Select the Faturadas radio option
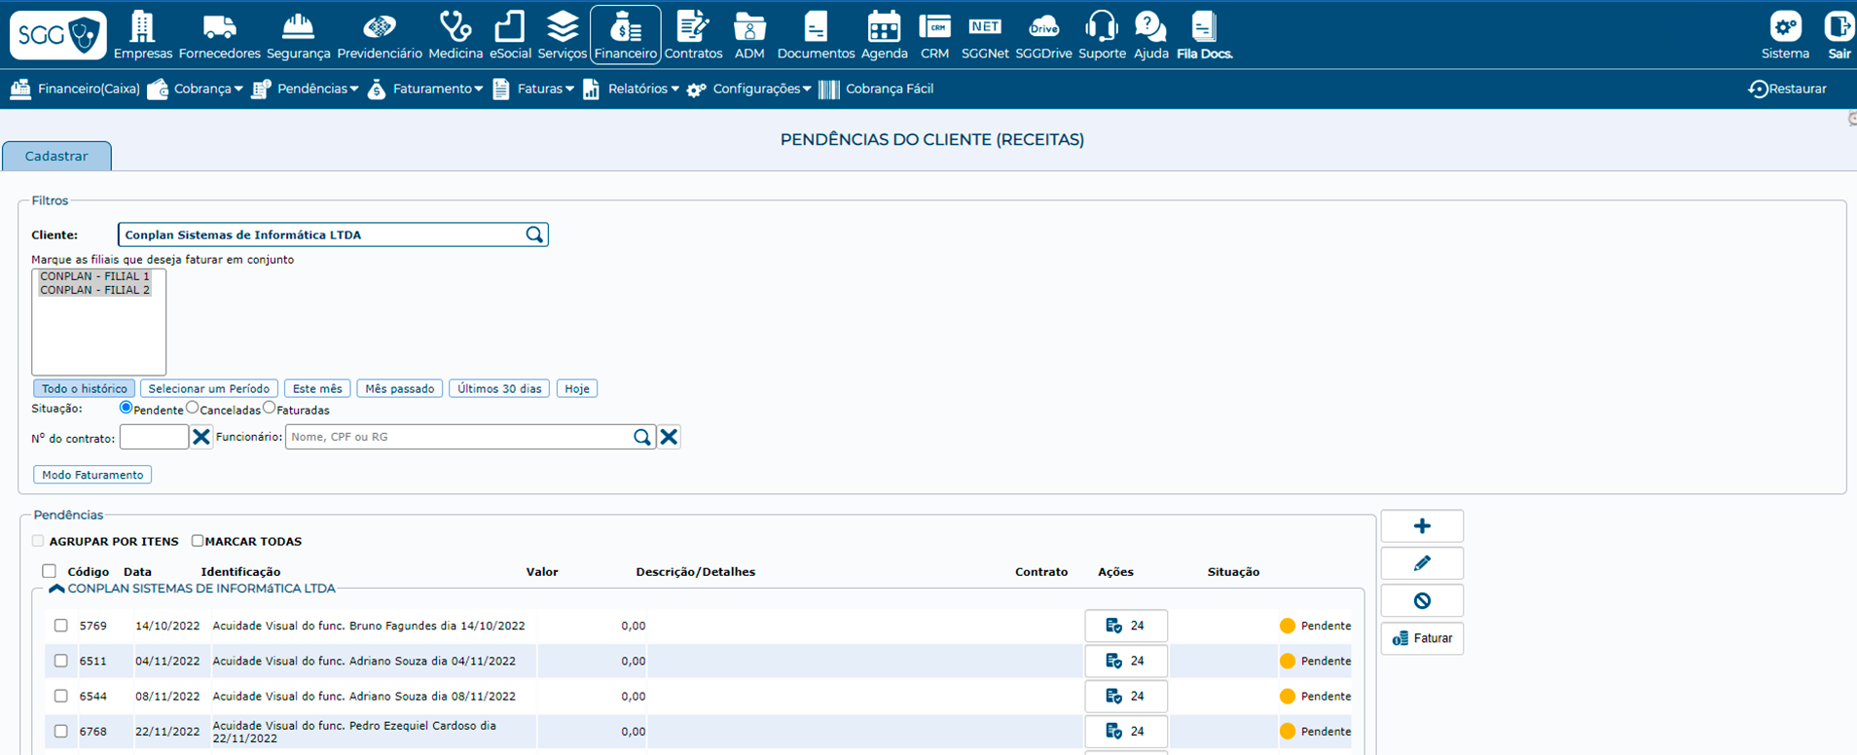Image resolution: width=1857 pixels, height=755 pixels. [270, 409]
